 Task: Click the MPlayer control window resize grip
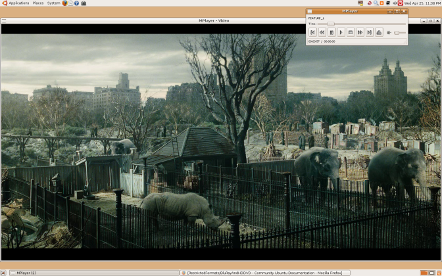tap(405, 42)
